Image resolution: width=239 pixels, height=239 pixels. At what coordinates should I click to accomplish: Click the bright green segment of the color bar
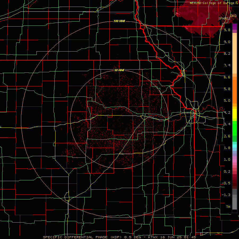(234, 129)
